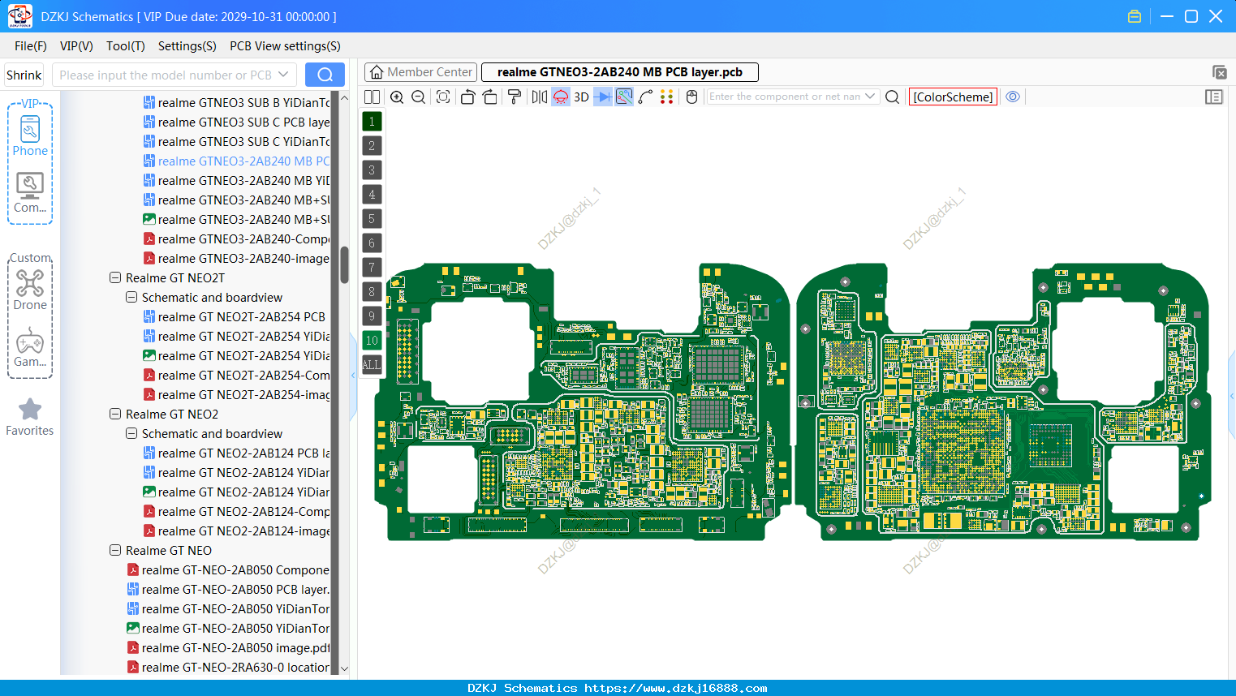Open the Drone category in the sidebar
This screenshot has width=1236, height=696.
pyautogui.click(x=30, y=290)
